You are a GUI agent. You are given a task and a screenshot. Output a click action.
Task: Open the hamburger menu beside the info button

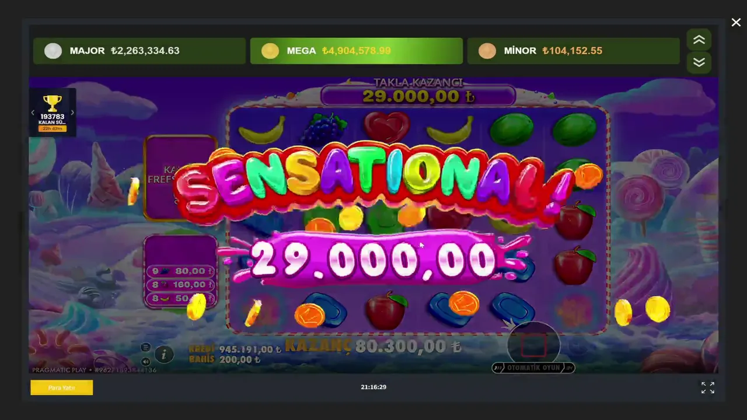pyautogui.click(x=145, y=348)
